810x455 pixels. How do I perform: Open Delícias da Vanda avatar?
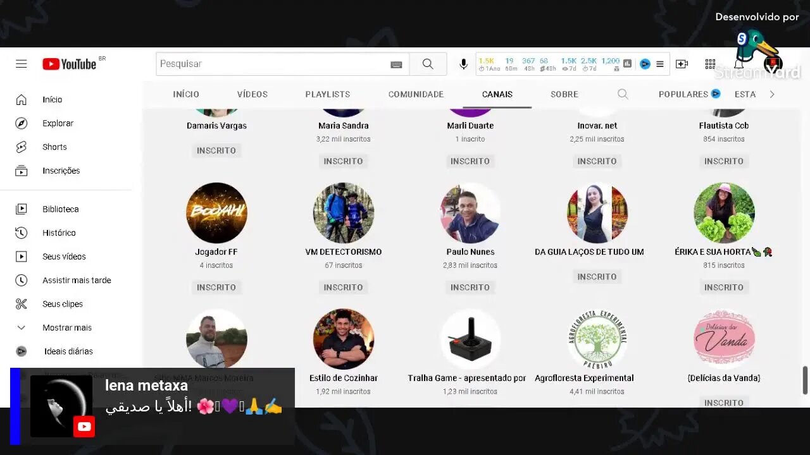[724, 339]
